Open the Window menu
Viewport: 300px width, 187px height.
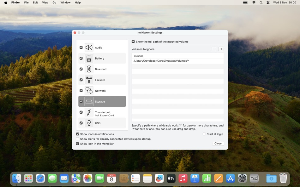(65, 3)
